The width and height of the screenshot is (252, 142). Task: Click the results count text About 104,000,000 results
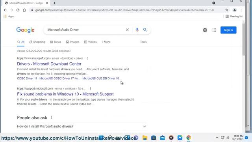44,51
